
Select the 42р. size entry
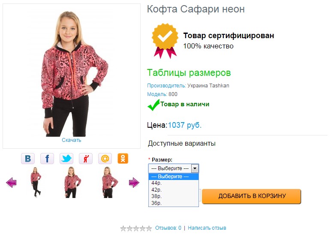174,190
